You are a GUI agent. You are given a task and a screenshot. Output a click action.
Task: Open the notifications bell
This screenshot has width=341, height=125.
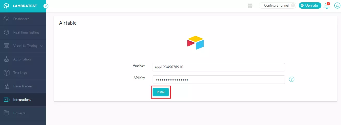coord(327,5)
